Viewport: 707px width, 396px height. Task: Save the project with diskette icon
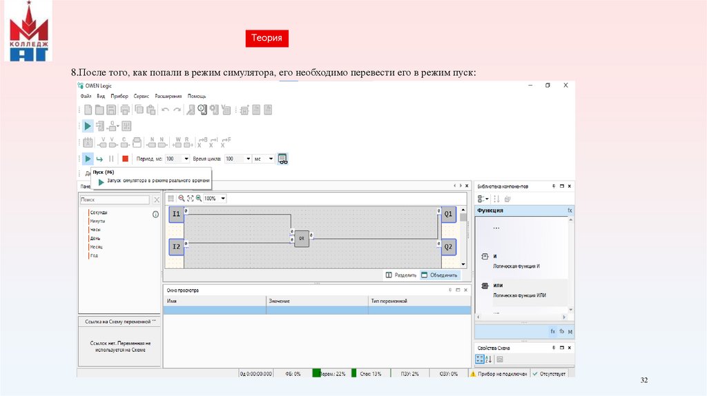pos(111,110)
